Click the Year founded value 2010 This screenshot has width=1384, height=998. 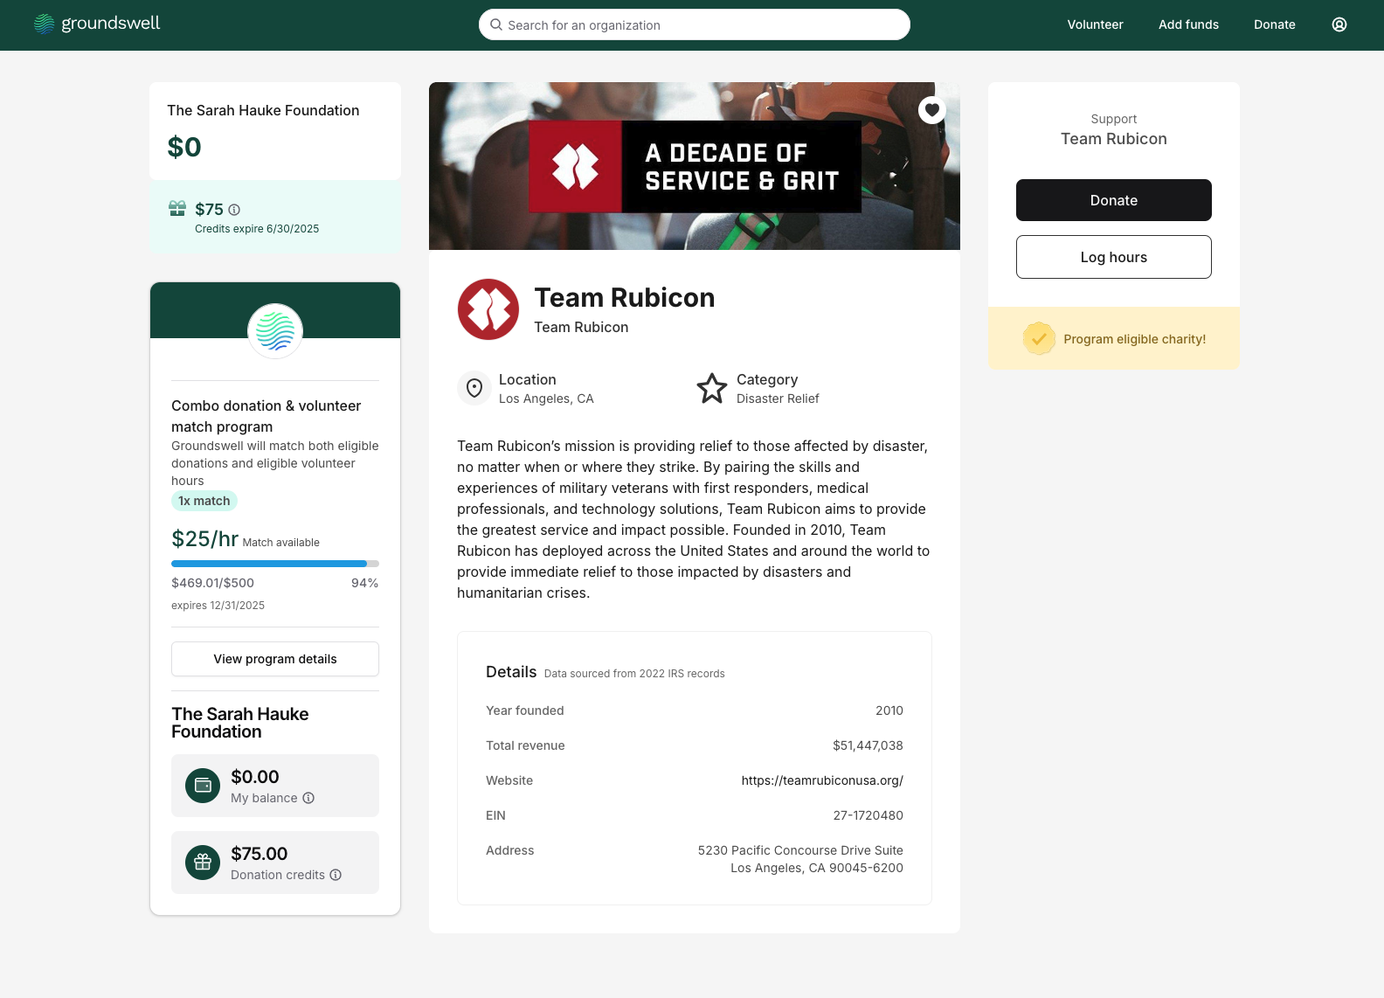pyautogui.click(x=889, y=710)
